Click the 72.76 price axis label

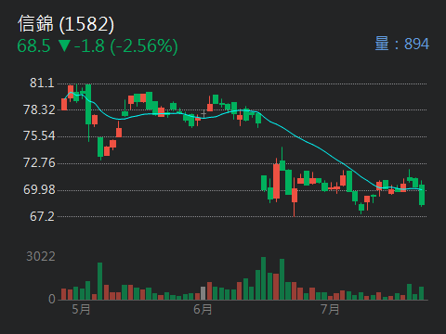pos(39,162)
